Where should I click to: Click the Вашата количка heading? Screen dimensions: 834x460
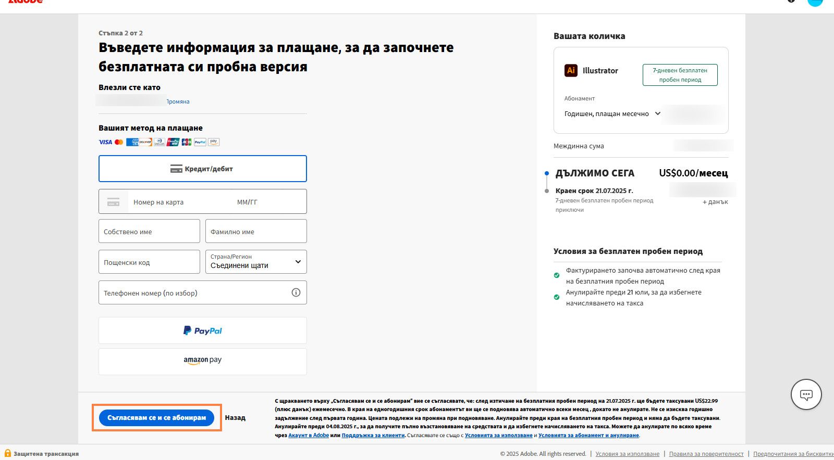point(589,36)
